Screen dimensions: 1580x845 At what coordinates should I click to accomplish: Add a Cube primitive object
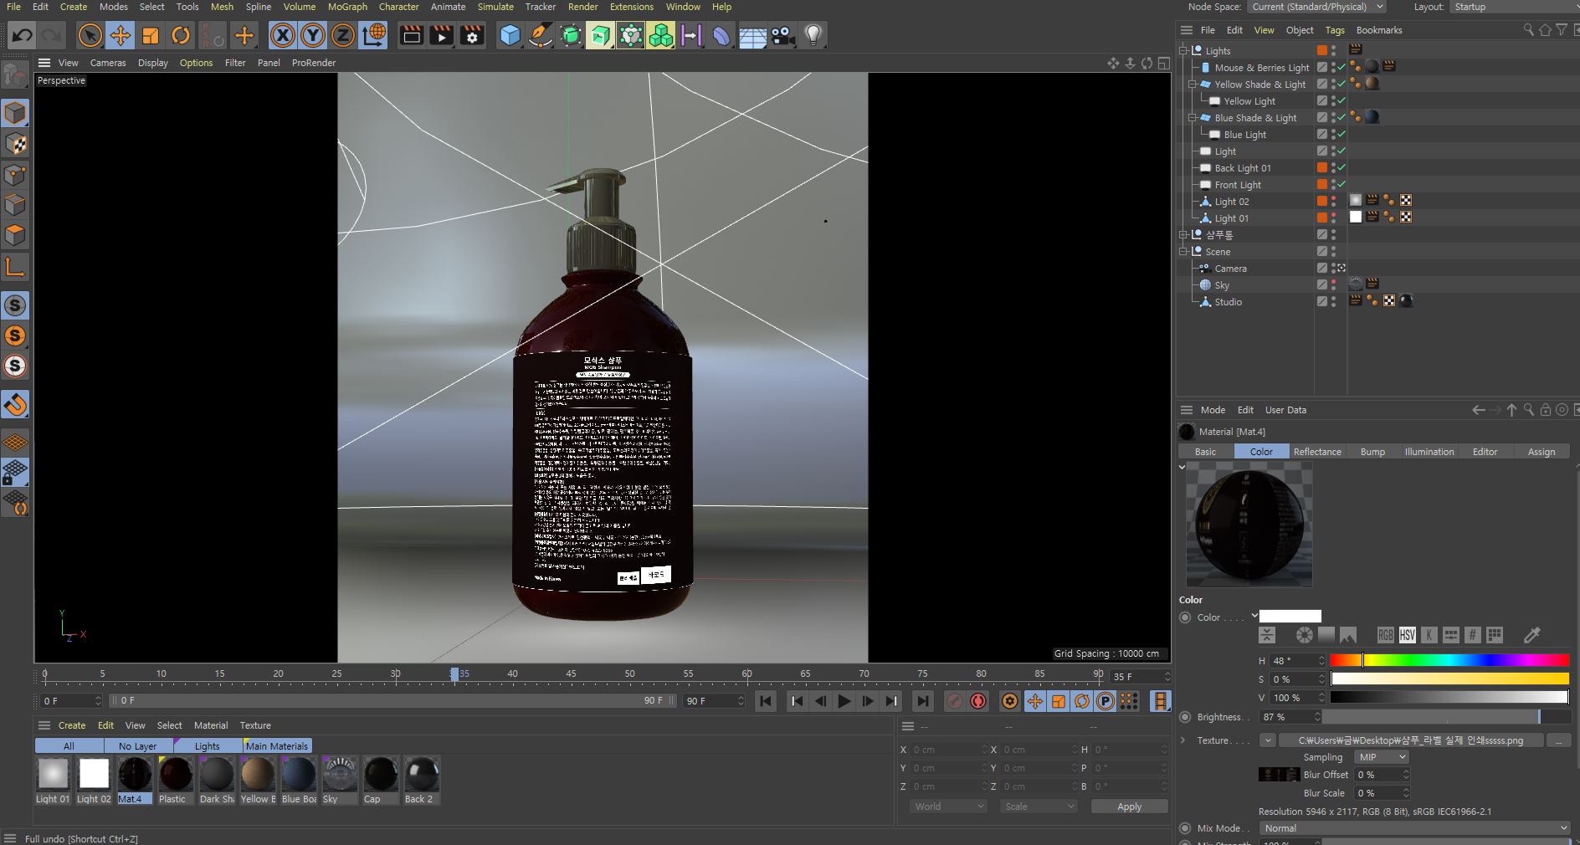[x=510, y=35]
